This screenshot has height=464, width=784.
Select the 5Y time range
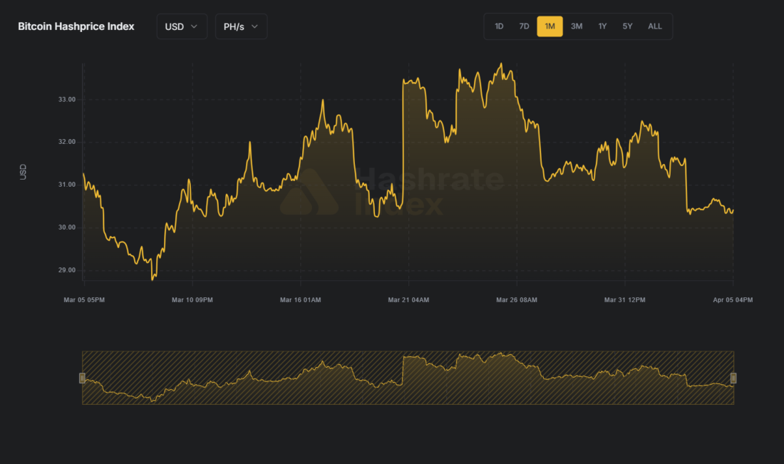tap(627, 26)
